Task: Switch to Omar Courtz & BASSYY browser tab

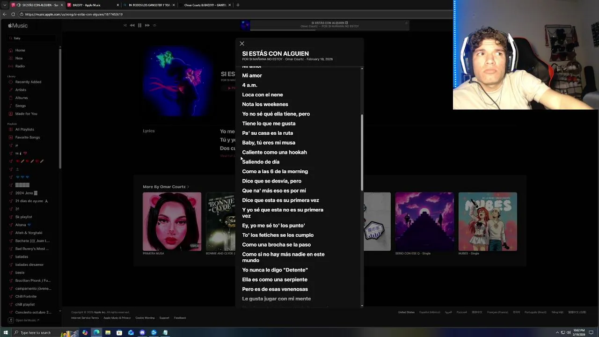Action: 205,5
